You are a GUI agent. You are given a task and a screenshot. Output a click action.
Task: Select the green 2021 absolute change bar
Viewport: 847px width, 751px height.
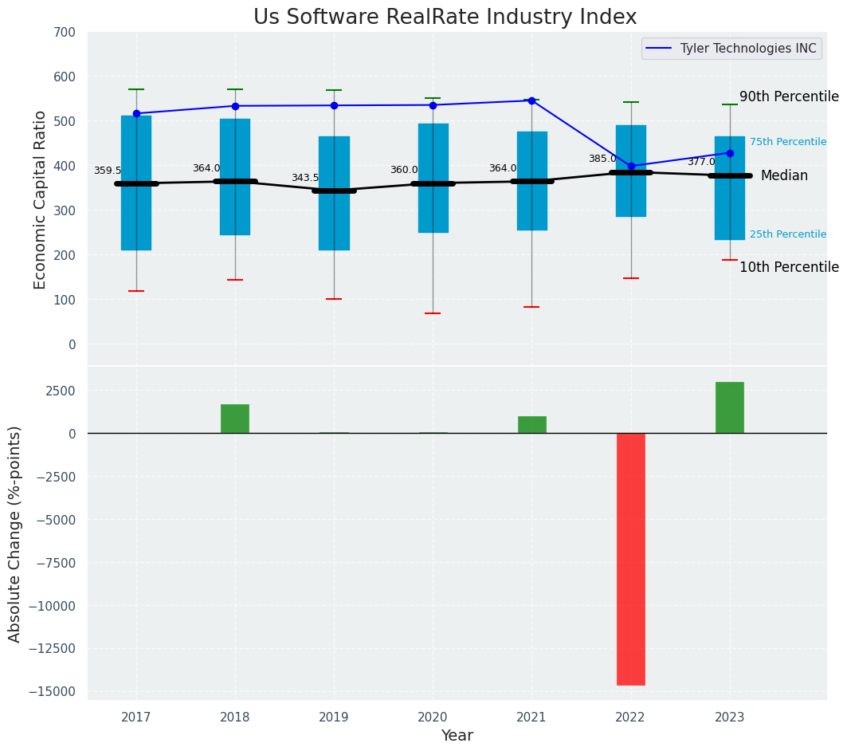[531, 424]
